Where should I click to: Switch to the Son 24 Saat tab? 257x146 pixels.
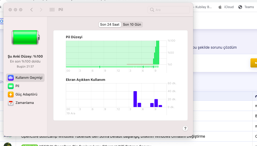(x=110, y=24)
